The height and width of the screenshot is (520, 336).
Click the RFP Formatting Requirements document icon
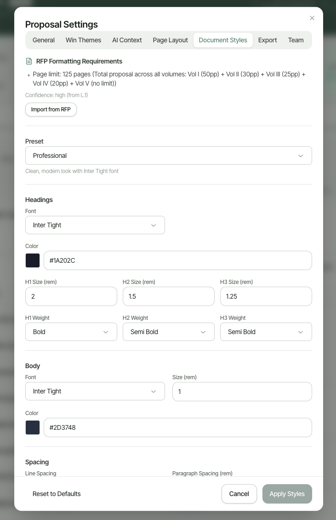(29, 61)
